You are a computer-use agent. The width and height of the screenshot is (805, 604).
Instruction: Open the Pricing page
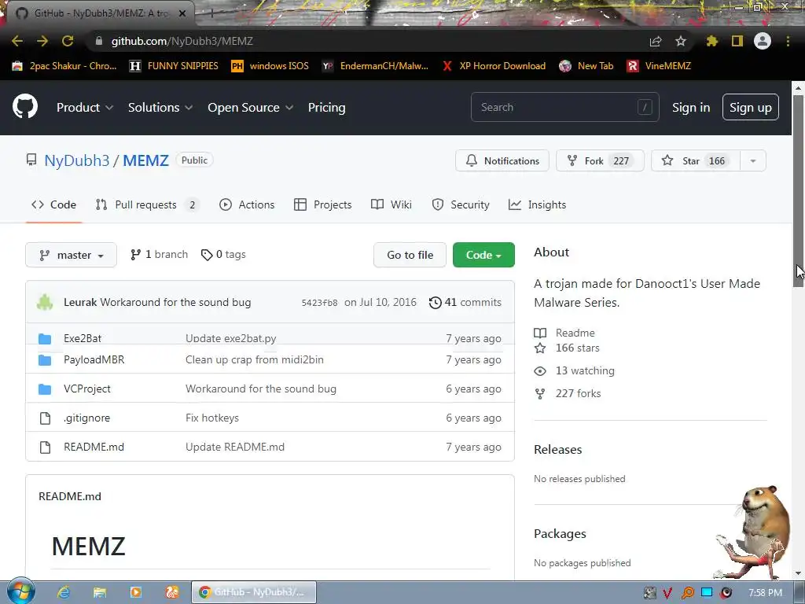(x=326, y=107)
